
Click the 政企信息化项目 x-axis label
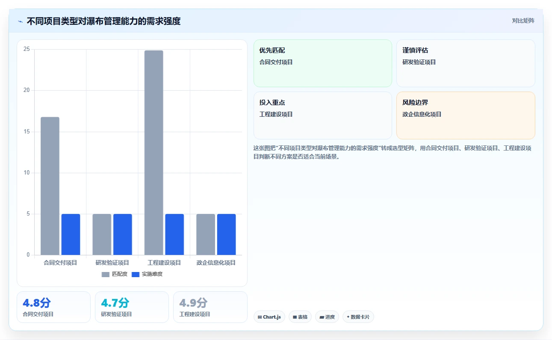coord(216,263)
